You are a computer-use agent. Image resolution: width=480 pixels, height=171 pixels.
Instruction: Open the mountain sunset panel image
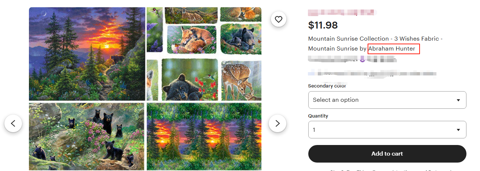click(87, 53)
